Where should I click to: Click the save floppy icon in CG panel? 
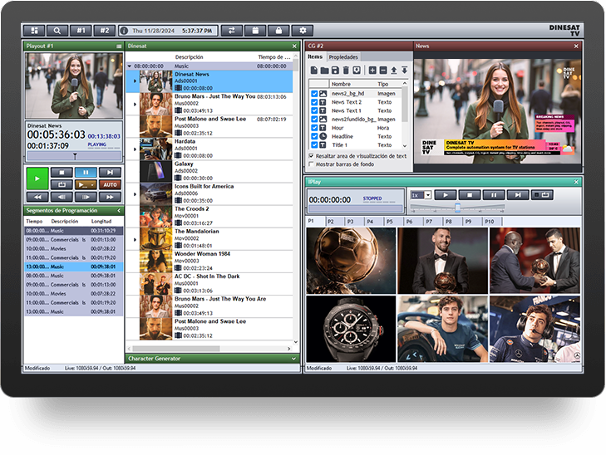[x=334, y=71]
